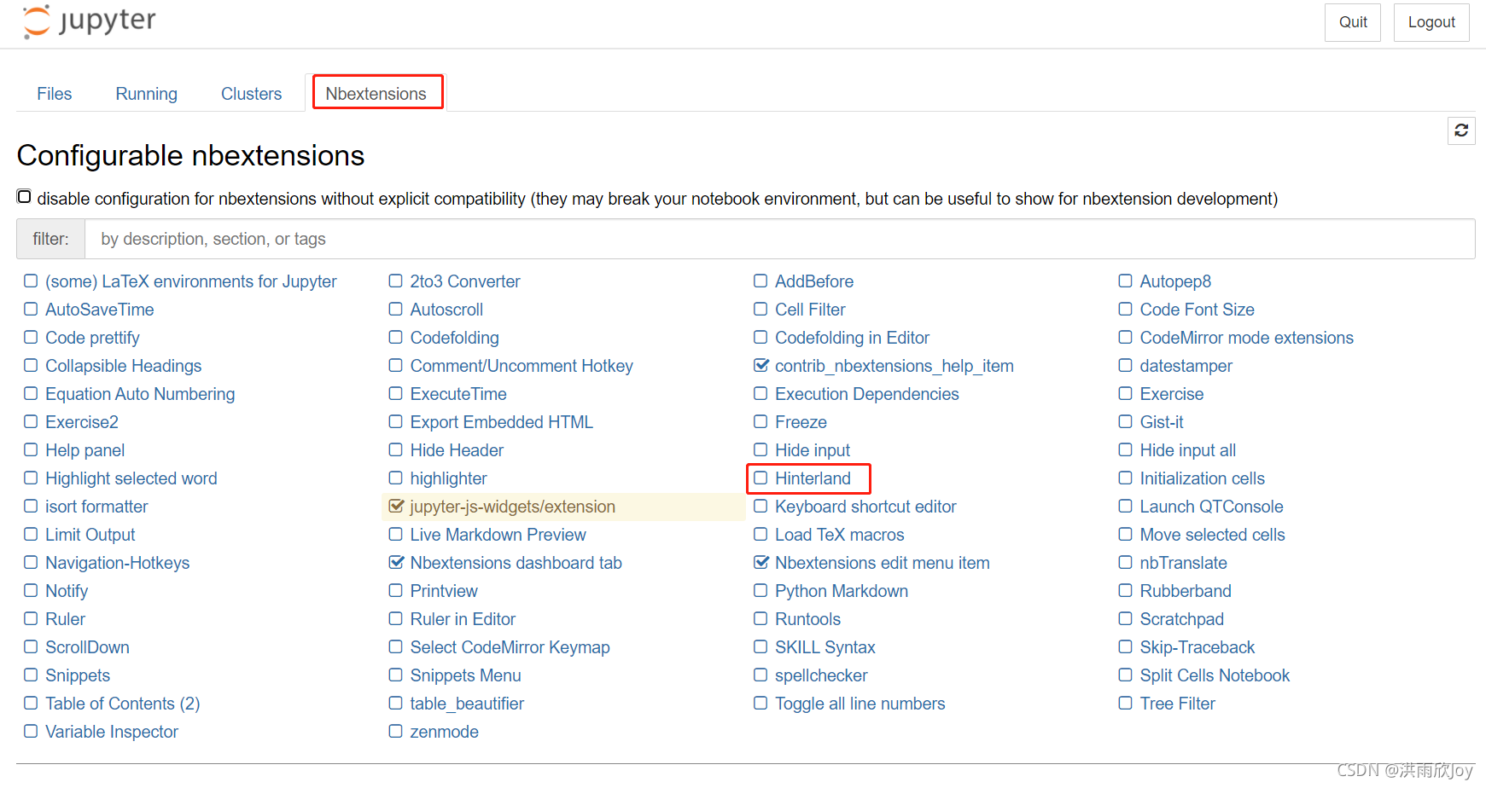Open (some) LaTeX environments for Jupyter link
This screenshot has height=788, width=1486.
click(x=191, y=281)
